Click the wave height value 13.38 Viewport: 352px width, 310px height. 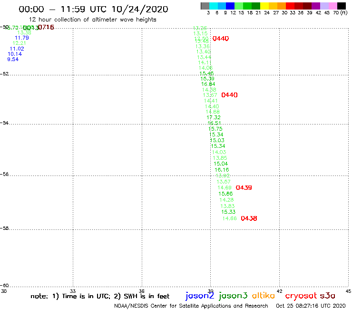click(x=24, y=32)
